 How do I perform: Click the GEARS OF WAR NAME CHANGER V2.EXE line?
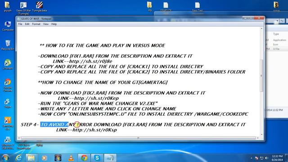pos(98,103)
